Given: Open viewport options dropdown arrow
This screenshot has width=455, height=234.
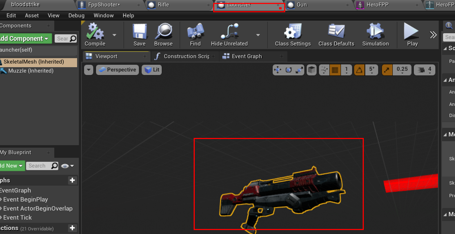Looking at the screenshot, I should click(x=89, y=70).
